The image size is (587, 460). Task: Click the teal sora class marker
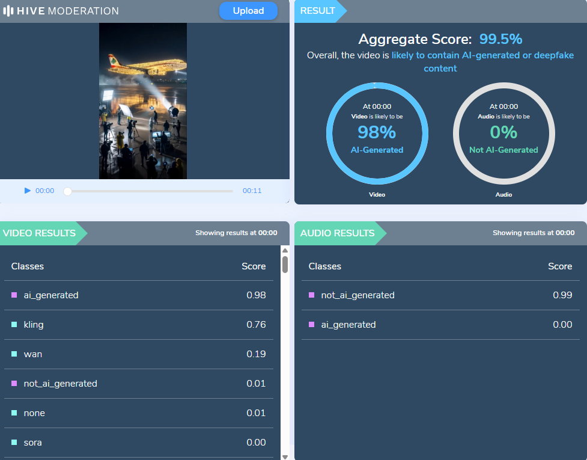tap(14, 443)
